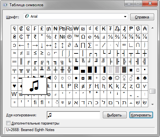160x137 pixels.
Task: Choose the dark shade block ▓
Action: [x=124, y=70]
